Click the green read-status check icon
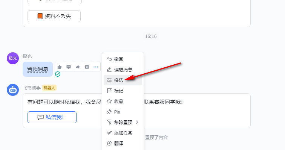 pyautogui.click(x=58, y=74)
